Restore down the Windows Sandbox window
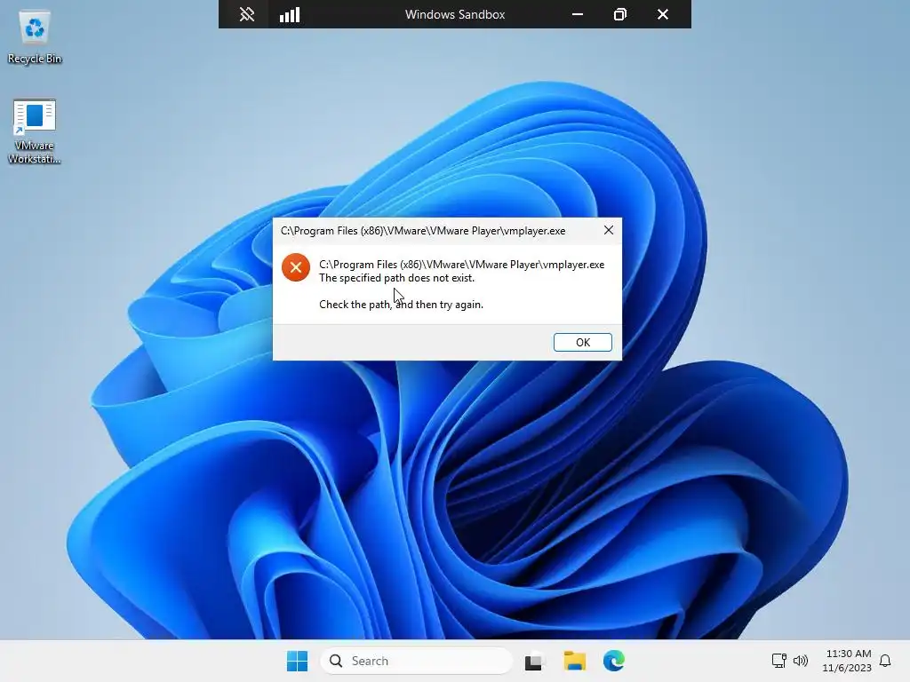Viewport: 910px width, 682px height. click(619, 14)
